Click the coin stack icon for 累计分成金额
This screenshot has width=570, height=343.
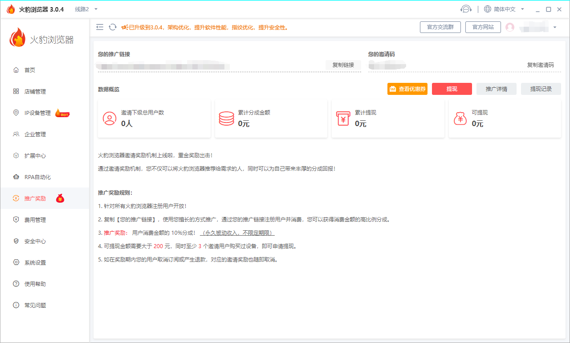(x=226, y=118)
